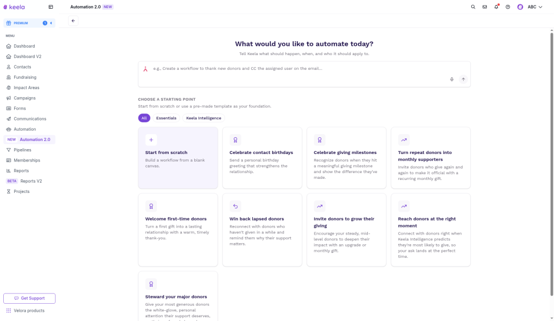Select the Keela Intelligence filter tab

(x=203, y=118)
